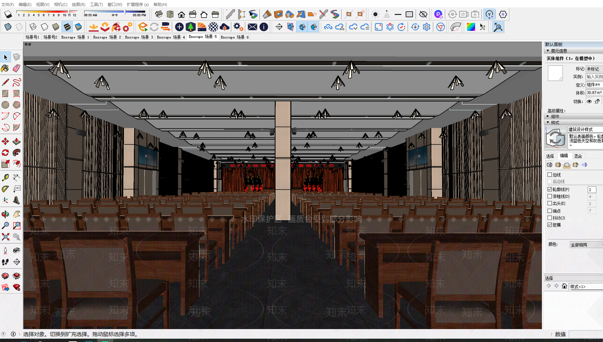This screenshot has height=342, width=603.
Task: Enable the 边线 edges checkbox
Action: click(549, 175)
